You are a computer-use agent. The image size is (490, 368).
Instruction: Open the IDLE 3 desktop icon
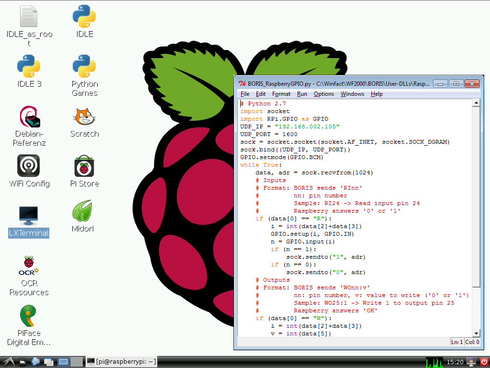pyautogui.click(x=29, y=67)
